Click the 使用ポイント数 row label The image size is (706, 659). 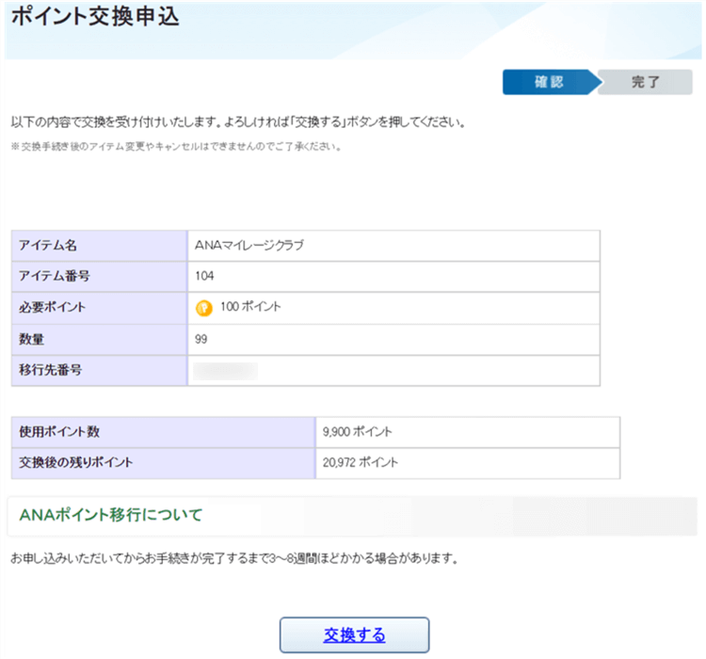(x=59, y=431)
